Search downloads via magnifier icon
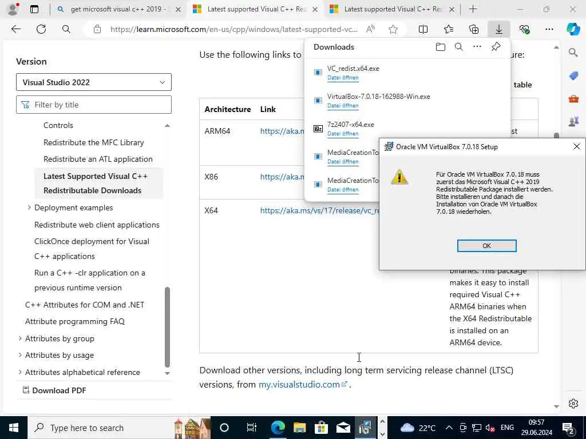The image size is (586, 439). [459, 47]
